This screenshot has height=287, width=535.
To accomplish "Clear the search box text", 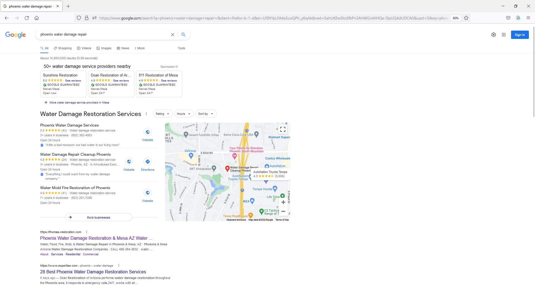I will pyautogui.click(x=172, y=35).
